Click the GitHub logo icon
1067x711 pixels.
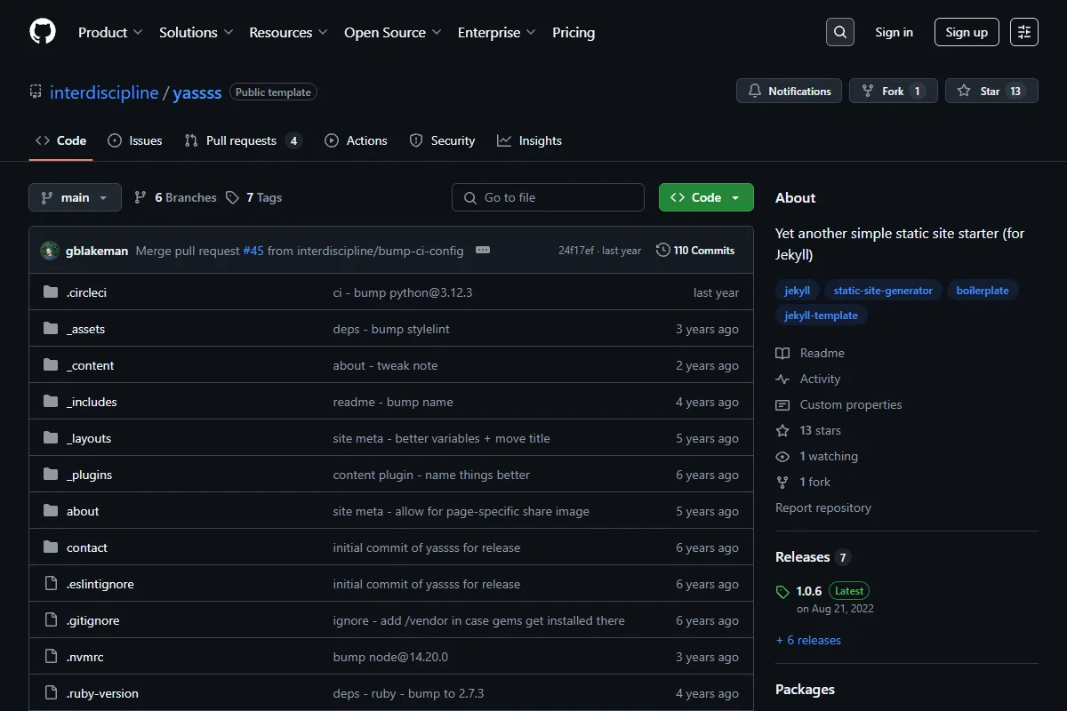click(x=43, y=32)
